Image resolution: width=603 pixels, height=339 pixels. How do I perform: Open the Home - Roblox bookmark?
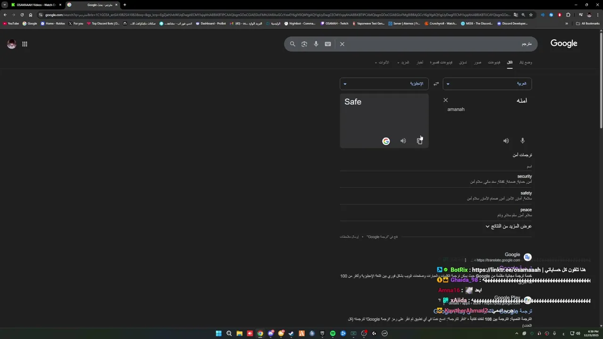(x=53, y=23)
